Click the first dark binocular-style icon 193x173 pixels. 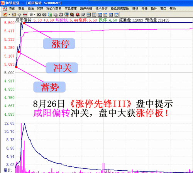(39, 15)
